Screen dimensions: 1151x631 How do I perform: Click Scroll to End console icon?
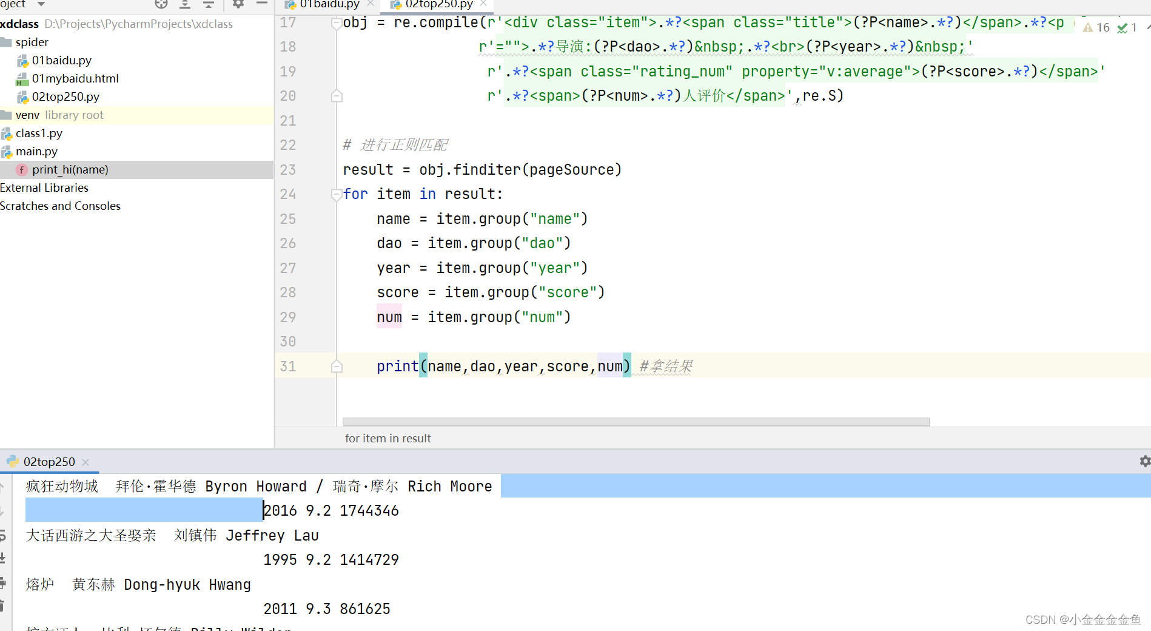2,558
